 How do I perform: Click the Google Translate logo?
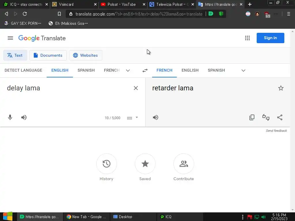tap(42, 38)
